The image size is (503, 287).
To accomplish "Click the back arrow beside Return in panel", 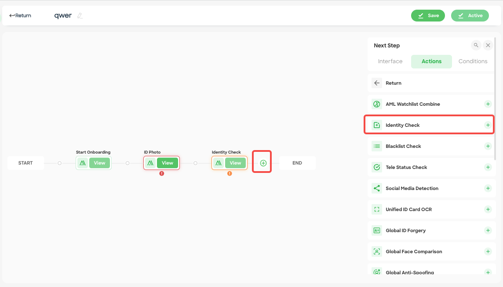I will click(x=377, y=83).
